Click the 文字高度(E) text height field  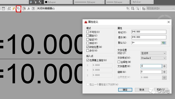pyautogui.click(x=151, y=66)
